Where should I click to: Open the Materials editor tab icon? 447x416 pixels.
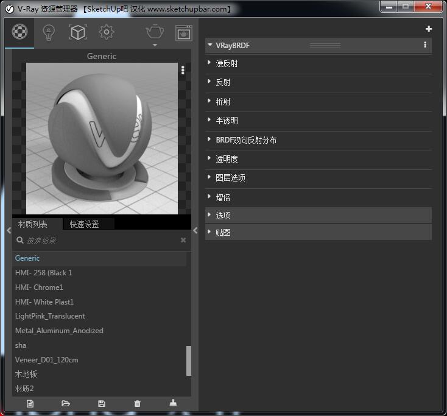[19, 32]
